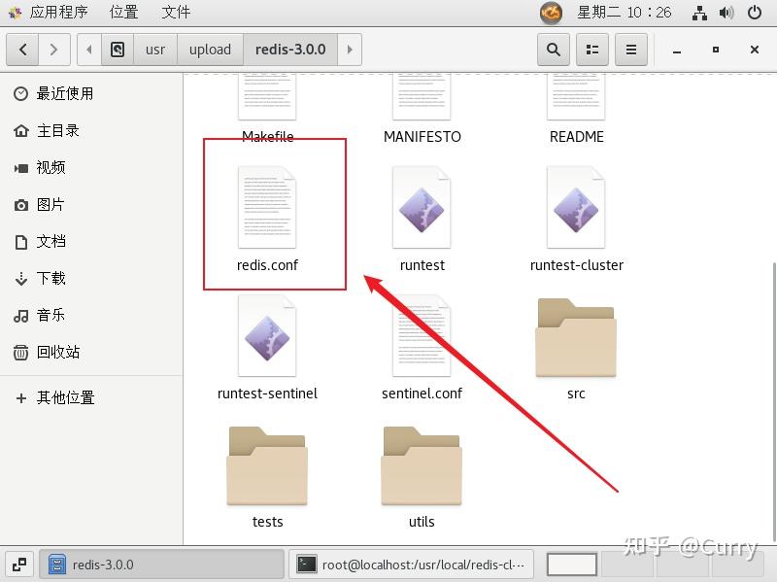Image resolution: width=777 pixels, height=582 pixels.
Task: Select the src folder icon
Action: 576,337
